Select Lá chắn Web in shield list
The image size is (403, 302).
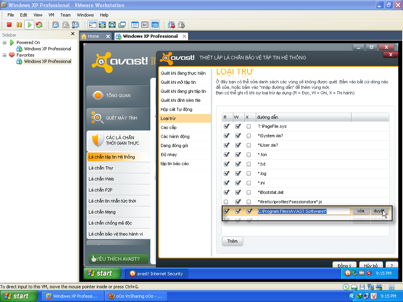point(119,179)
